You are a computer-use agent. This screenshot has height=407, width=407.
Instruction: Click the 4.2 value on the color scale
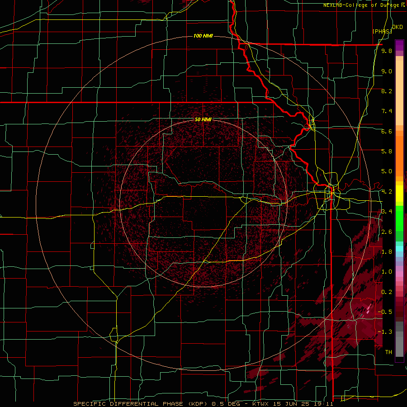[x=387, y=192]
